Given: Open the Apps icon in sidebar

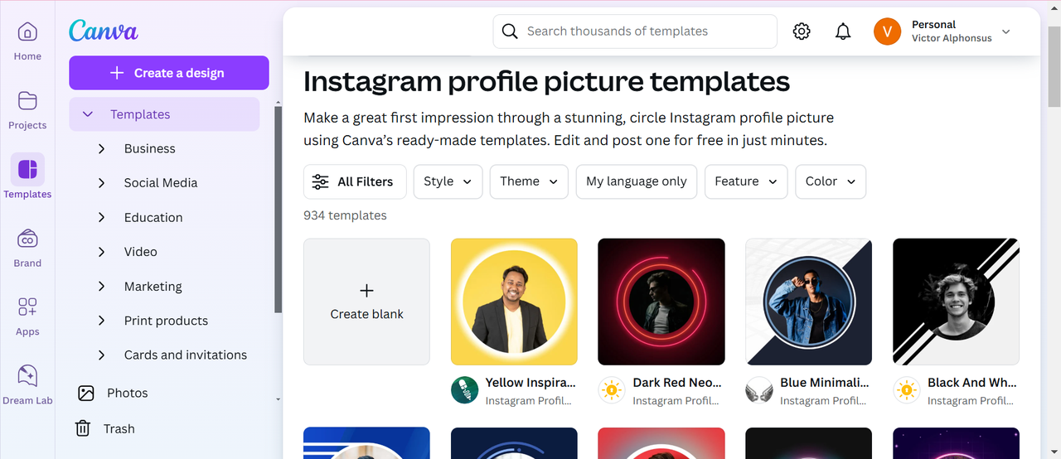Looking at the screenshot, I should click(x=27, y=308).
